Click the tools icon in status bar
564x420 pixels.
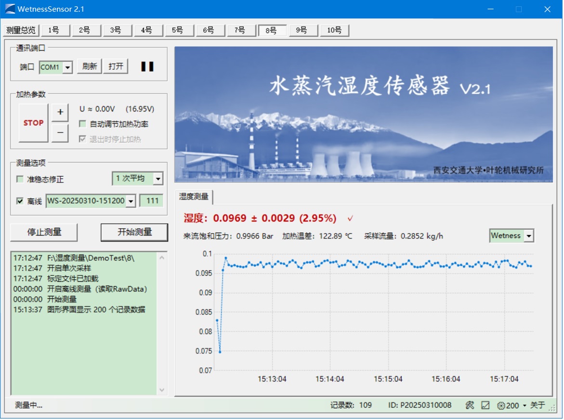tap(470, 406)
